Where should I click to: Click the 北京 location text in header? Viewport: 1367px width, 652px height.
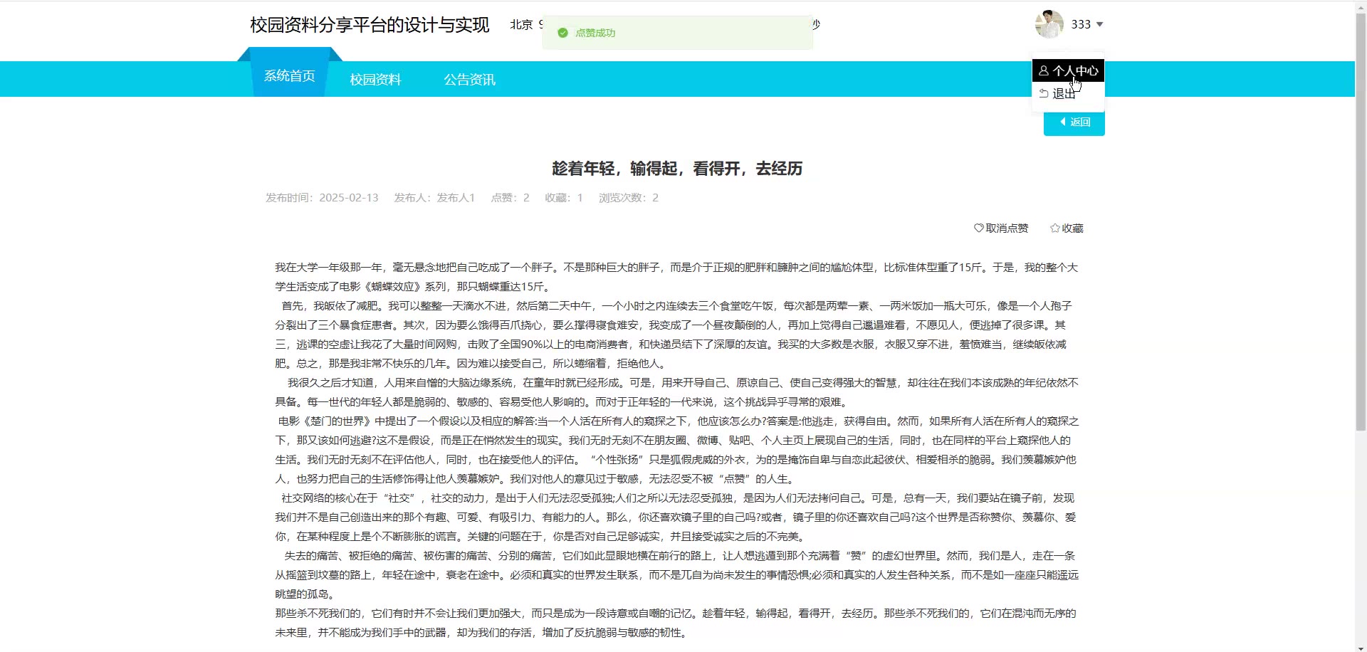coord(521,24)
